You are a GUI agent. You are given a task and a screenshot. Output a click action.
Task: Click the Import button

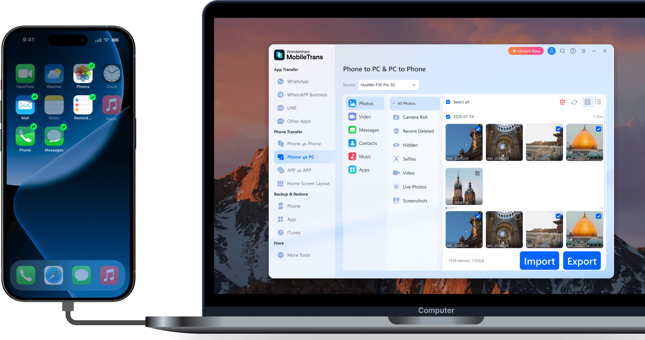539,261
